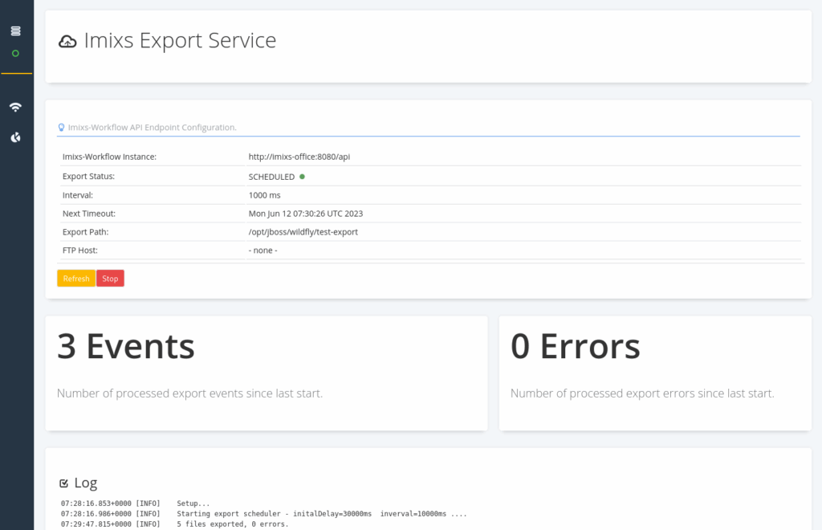The image size is (822, 530).
Task: Stop the export scheduler with Stop button
Action: point(110,279)
